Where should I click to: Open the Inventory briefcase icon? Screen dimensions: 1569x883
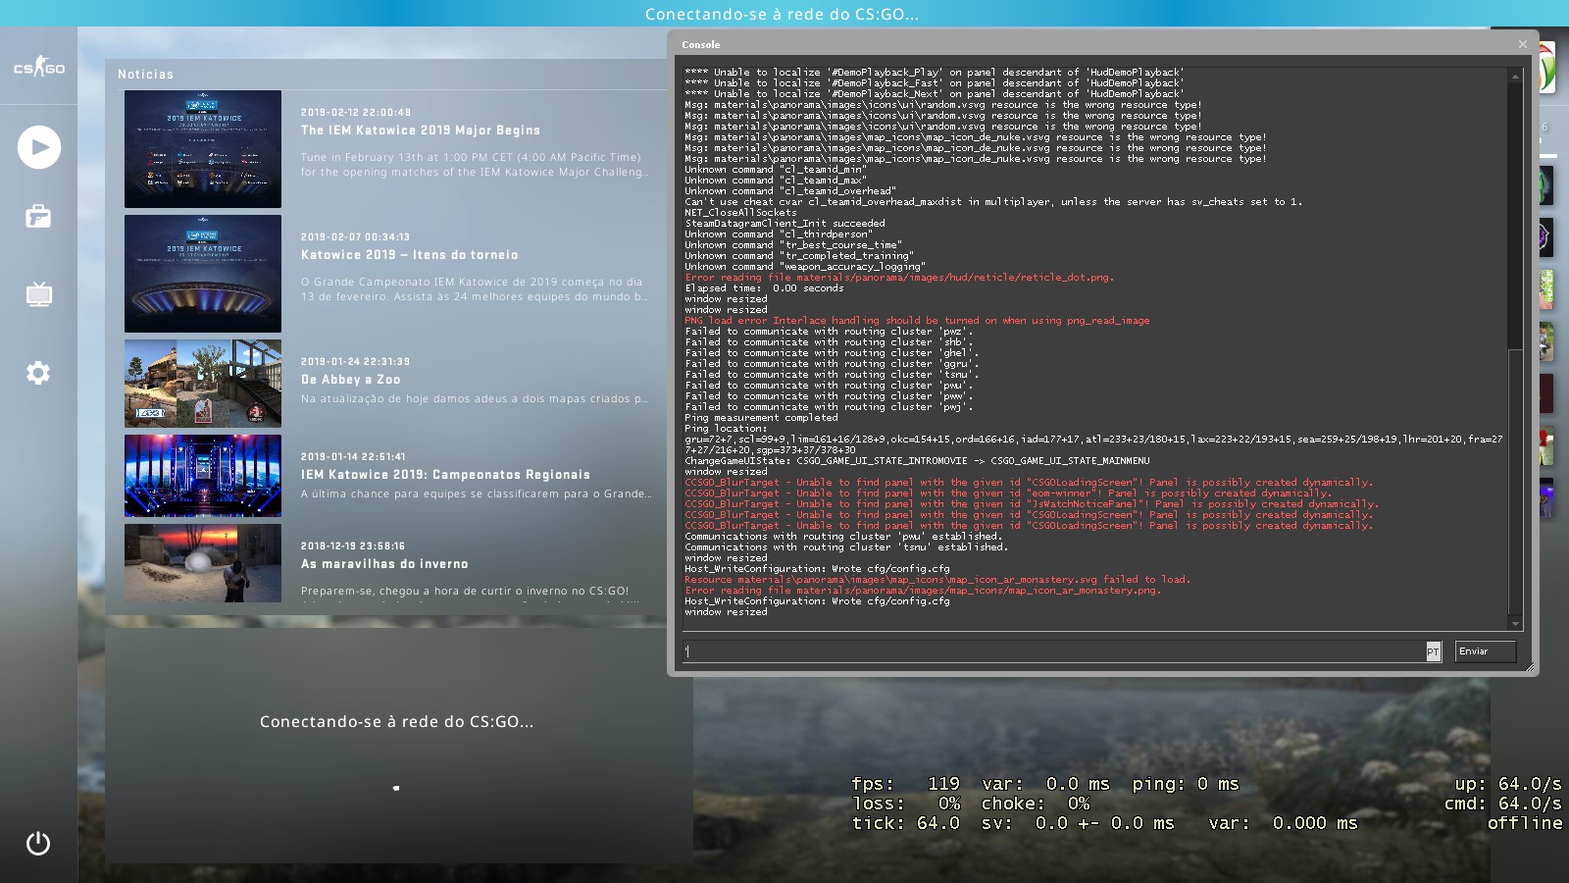tap(38, 216)
